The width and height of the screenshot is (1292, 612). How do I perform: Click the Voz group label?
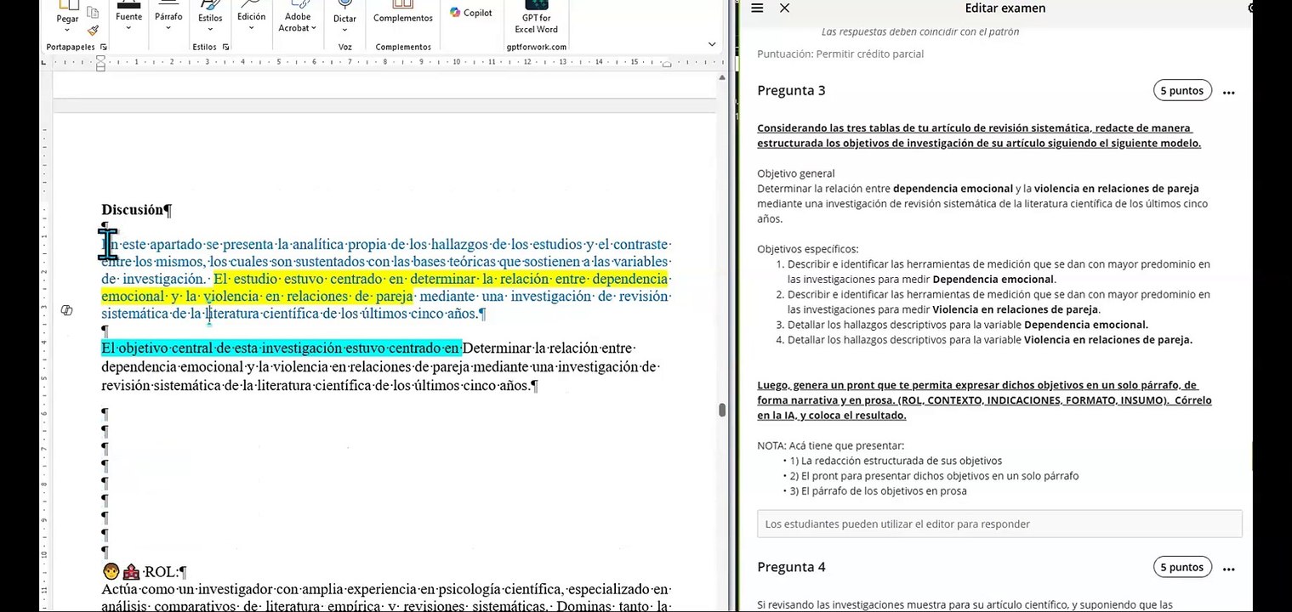(x=344, y=47)
